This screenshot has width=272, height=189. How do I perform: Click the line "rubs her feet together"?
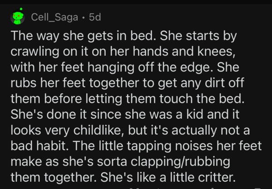click(128, 83)
